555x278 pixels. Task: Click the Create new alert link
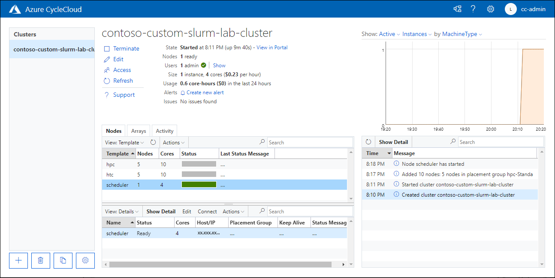click(205, 93)
